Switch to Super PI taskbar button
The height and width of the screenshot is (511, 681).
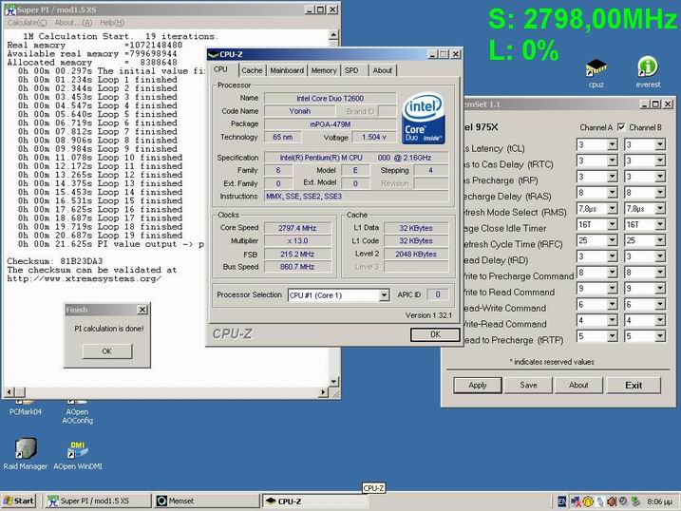click(97, 501)
